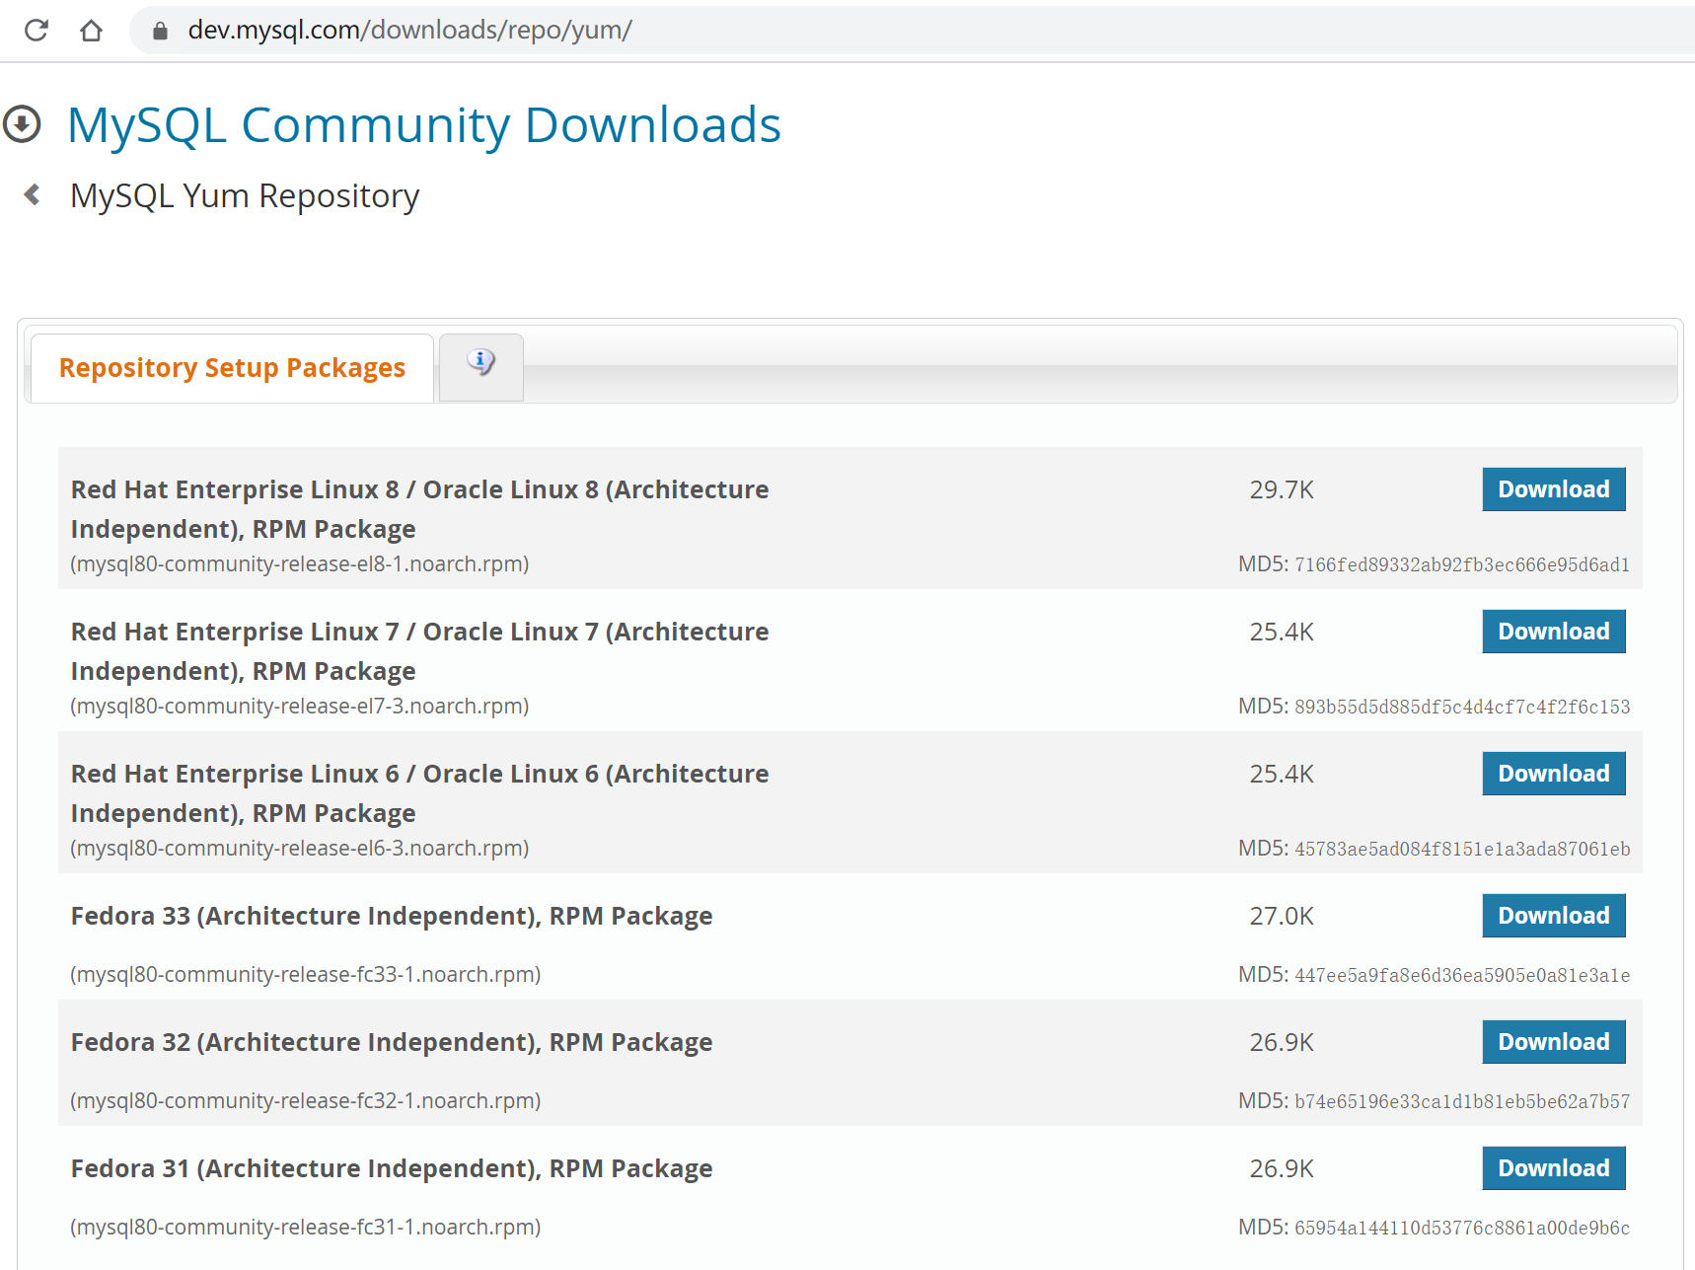Go back using the left chevron arrow
1695x1270 pixels.
click(33, 194)
